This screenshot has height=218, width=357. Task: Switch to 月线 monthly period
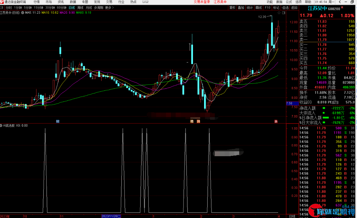(89, 8)
